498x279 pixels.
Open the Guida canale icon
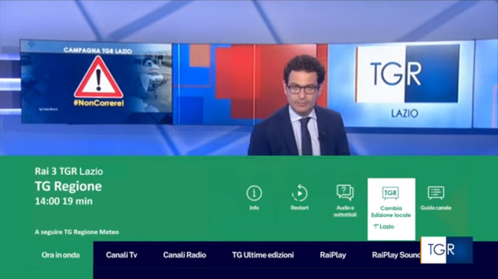click(x=436, y=193)
